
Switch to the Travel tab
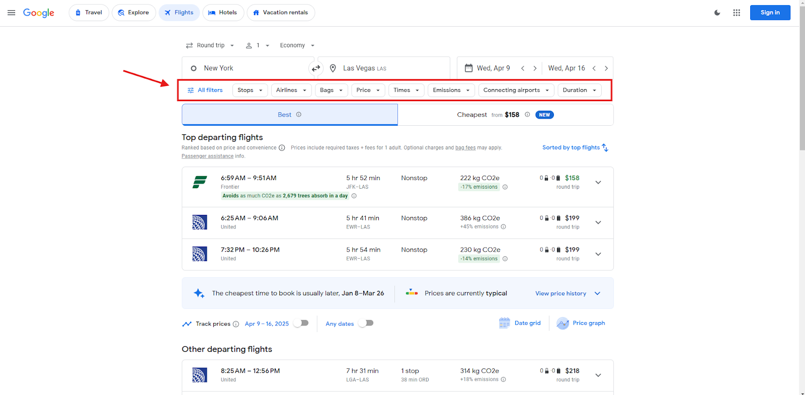pyautogui.click(x=89, y=13)
